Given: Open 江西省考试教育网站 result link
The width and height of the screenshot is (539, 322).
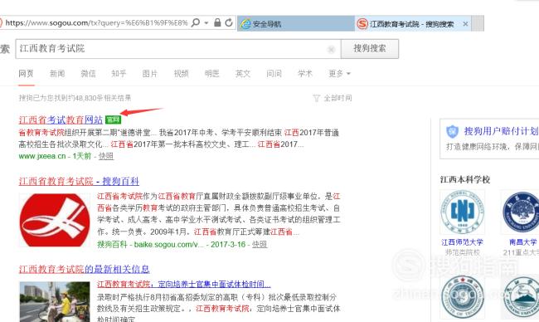Looking at the screenshot, I should pyautogui.click(x=61, y=120).
